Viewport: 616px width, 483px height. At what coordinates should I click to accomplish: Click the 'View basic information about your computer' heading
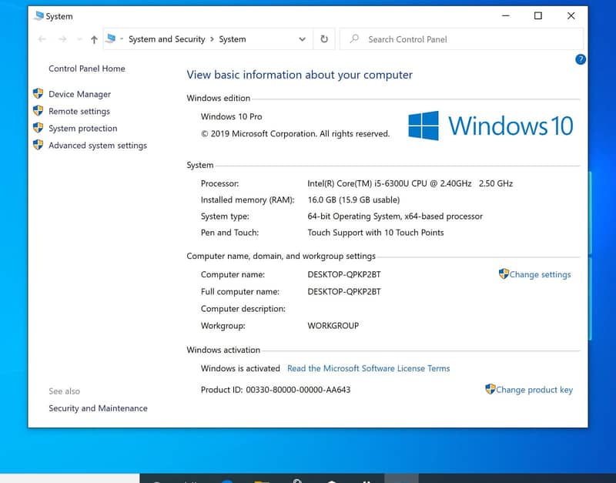tap(300, 75)
